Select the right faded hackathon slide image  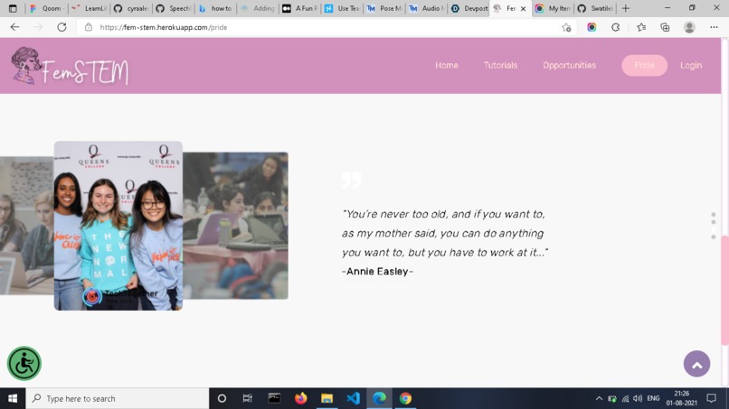pos(235,226)
